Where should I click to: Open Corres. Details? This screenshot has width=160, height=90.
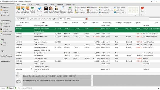coord(119,8)
